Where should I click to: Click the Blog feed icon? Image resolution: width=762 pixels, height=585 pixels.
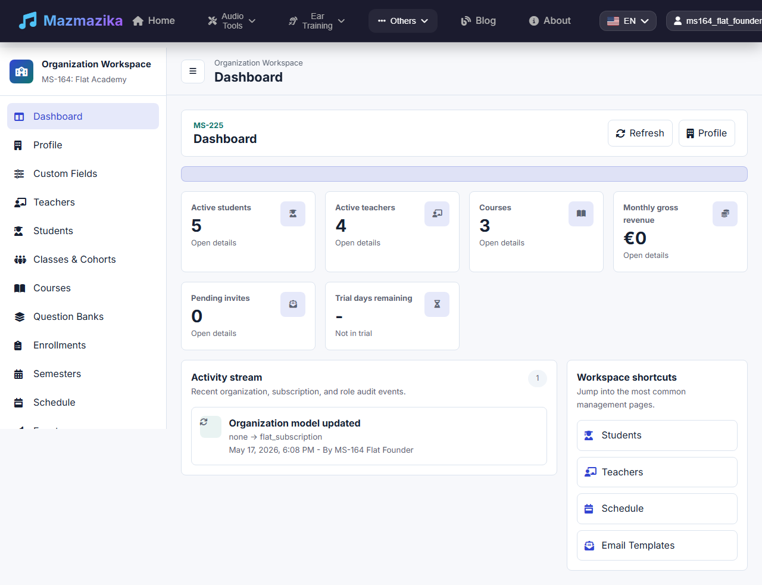tap(466, 21)
